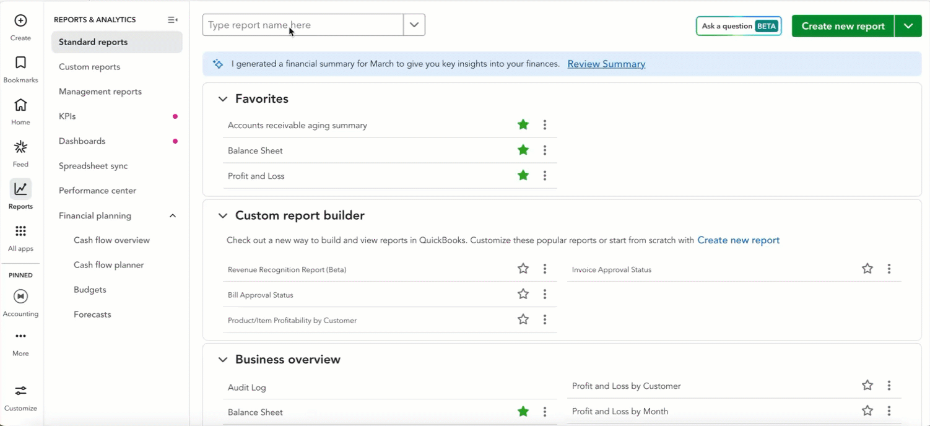Click the report name search field
Viewport: 930px width, 426px height.
[x=303, y=25]
